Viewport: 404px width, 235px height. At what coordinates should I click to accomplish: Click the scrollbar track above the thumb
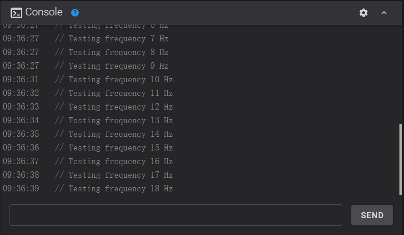[401, 74]
